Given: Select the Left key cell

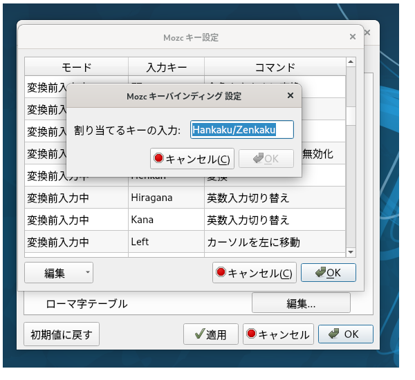Looking at the screenshot, I should pyautogui.click(x=166, y=242).
